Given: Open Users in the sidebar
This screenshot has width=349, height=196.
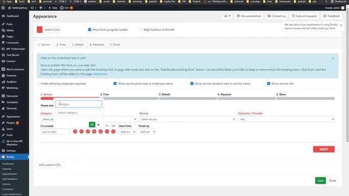Looking at the screenshot, I should [9, 129].
